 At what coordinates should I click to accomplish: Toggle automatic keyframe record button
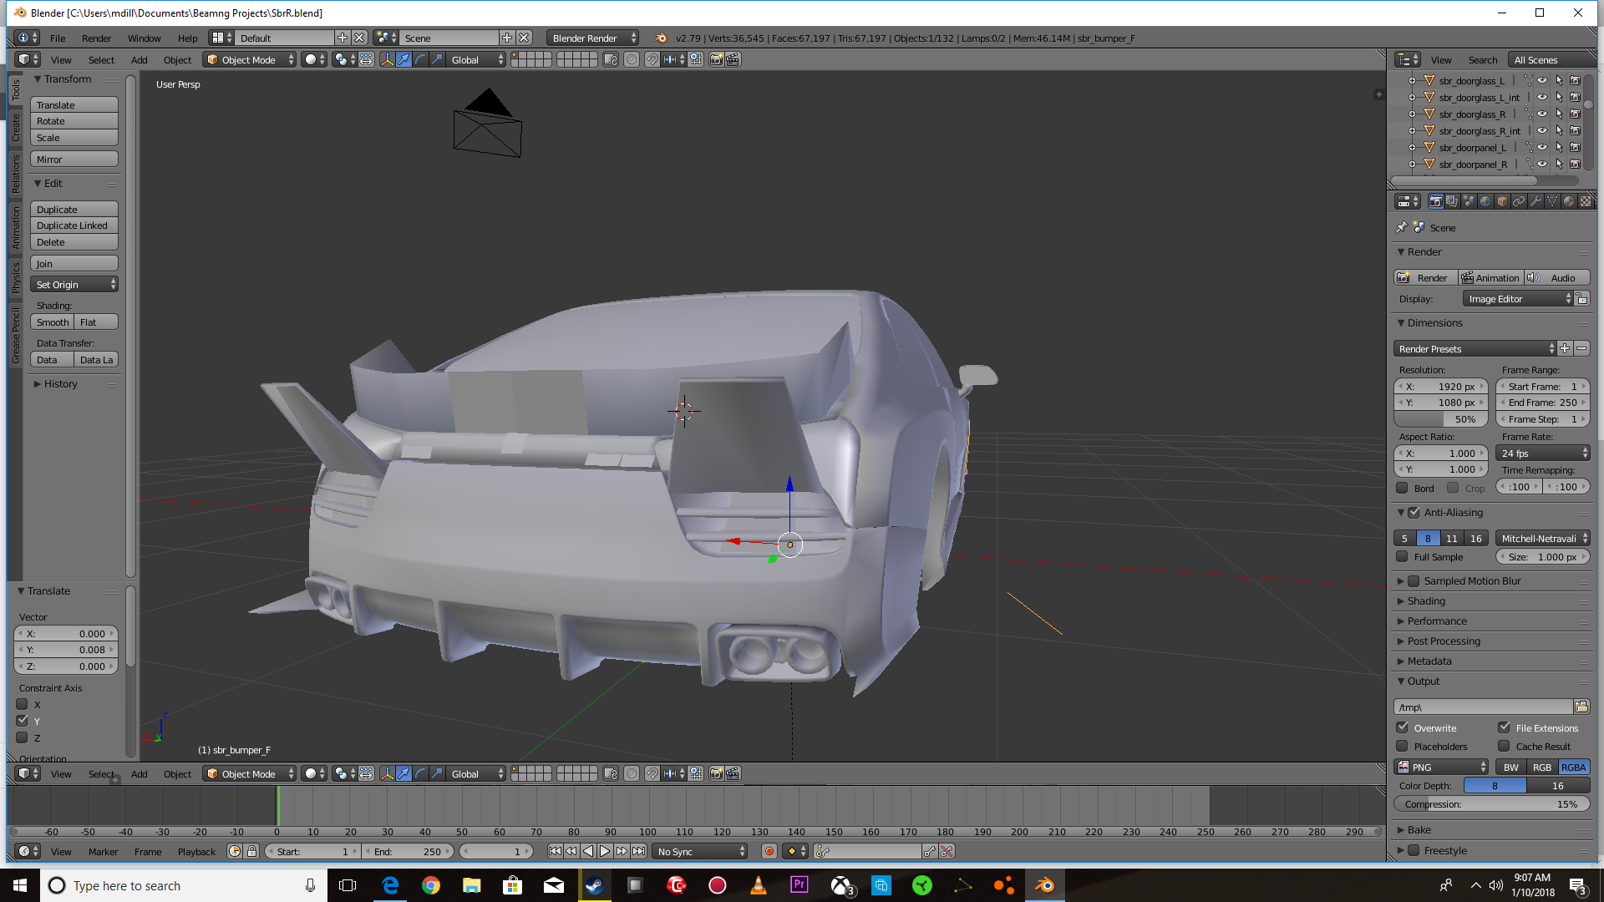pos(769,852)
